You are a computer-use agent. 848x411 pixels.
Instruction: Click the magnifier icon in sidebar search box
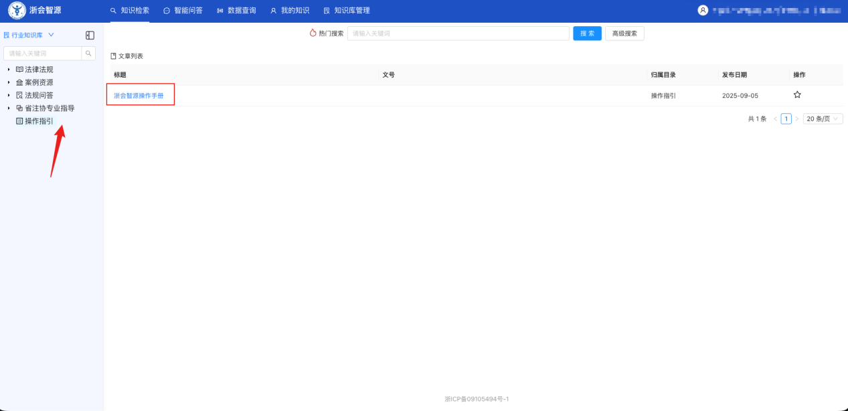(88, 53)
